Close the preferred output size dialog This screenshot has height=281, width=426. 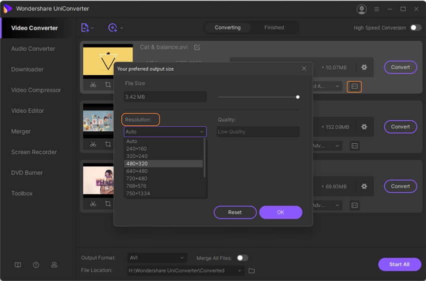304,69
